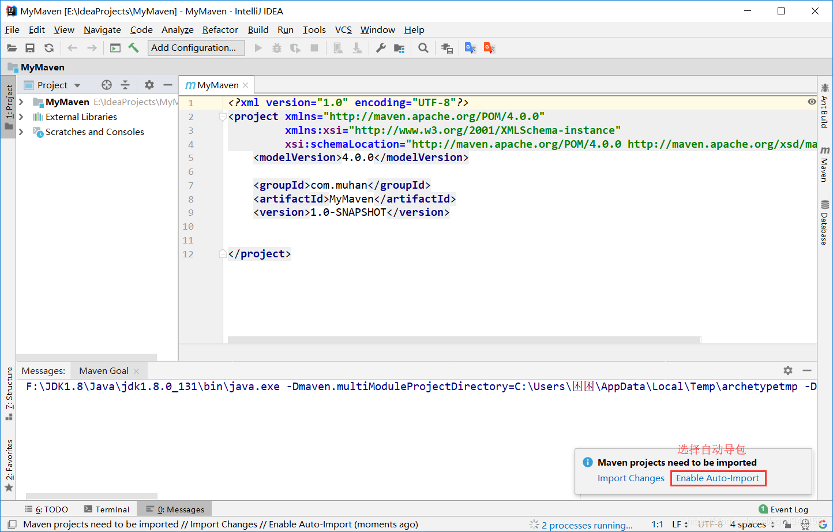The height and width of the screenshot is (532, 833).
Task: Toggle the Z: Structure side tool window
Action: (9, 394)
